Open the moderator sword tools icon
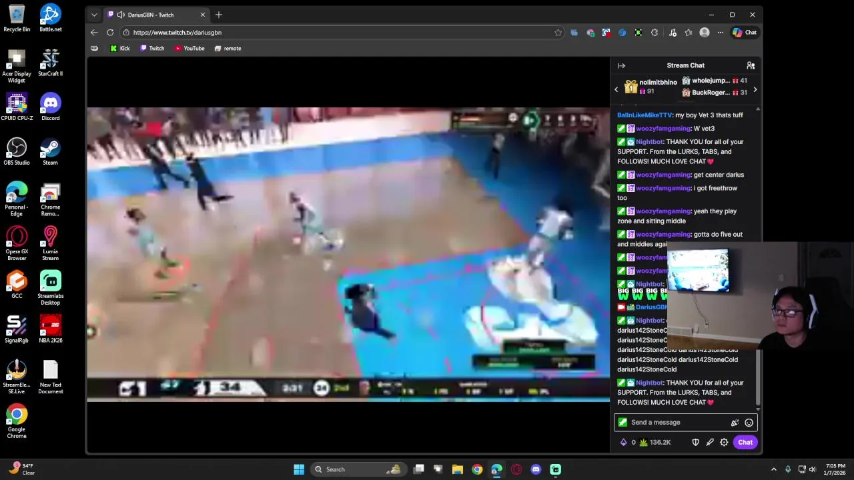854x480 pixels. coord(710,442)
